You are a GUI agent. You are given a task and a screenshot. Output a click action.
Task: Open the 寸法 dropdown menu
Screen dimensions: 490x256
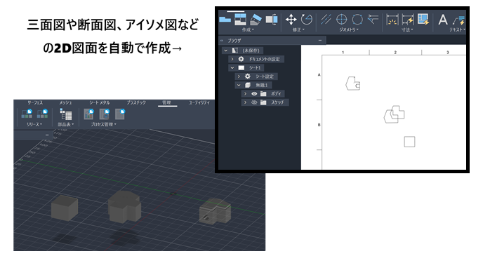point(407,30)
